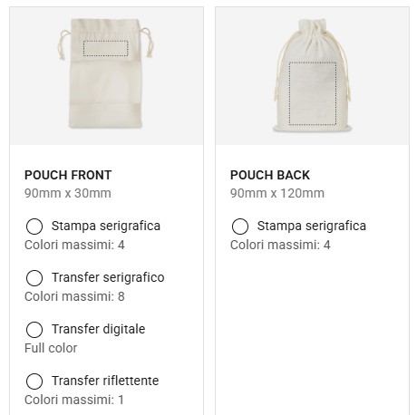
Task: Select the Transfer digitale radio option
Action: point(34,330)
